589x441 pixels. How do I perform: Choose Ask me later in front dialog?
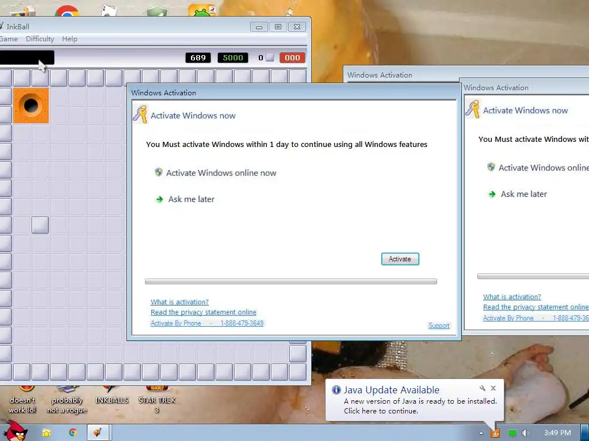tap(191, 199)
